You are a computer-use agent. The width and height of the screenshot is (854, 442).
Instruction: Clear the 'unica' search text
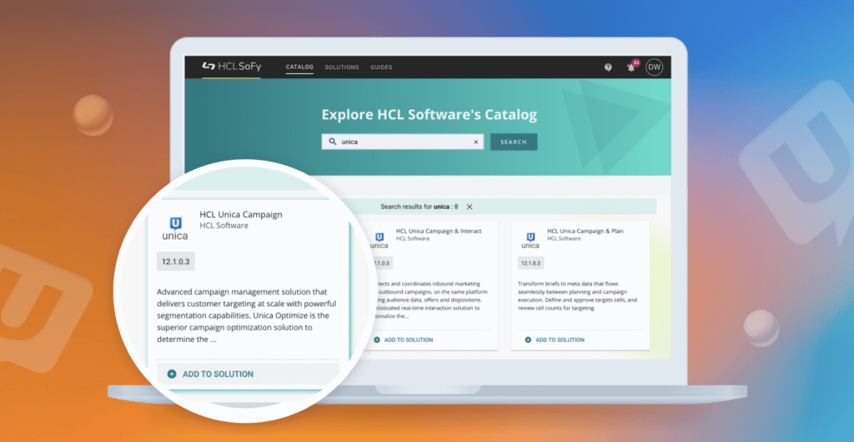[x=476, y=142]
